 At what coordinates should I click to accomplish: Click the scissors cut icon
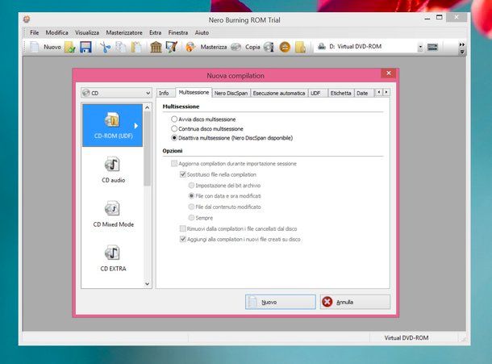[106, 47]
